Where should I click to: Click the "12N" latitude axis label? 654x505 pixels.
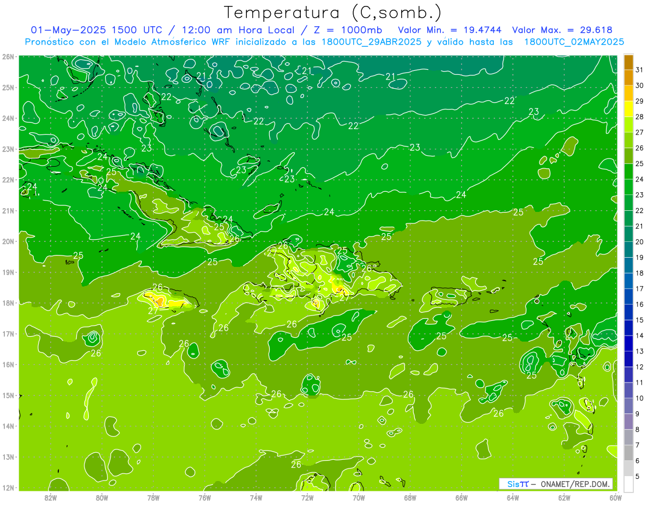pyautogui.click(x=8, y=488)
